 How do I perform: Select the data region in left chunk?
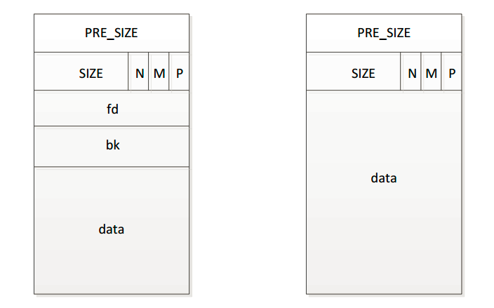coord(112,229)
